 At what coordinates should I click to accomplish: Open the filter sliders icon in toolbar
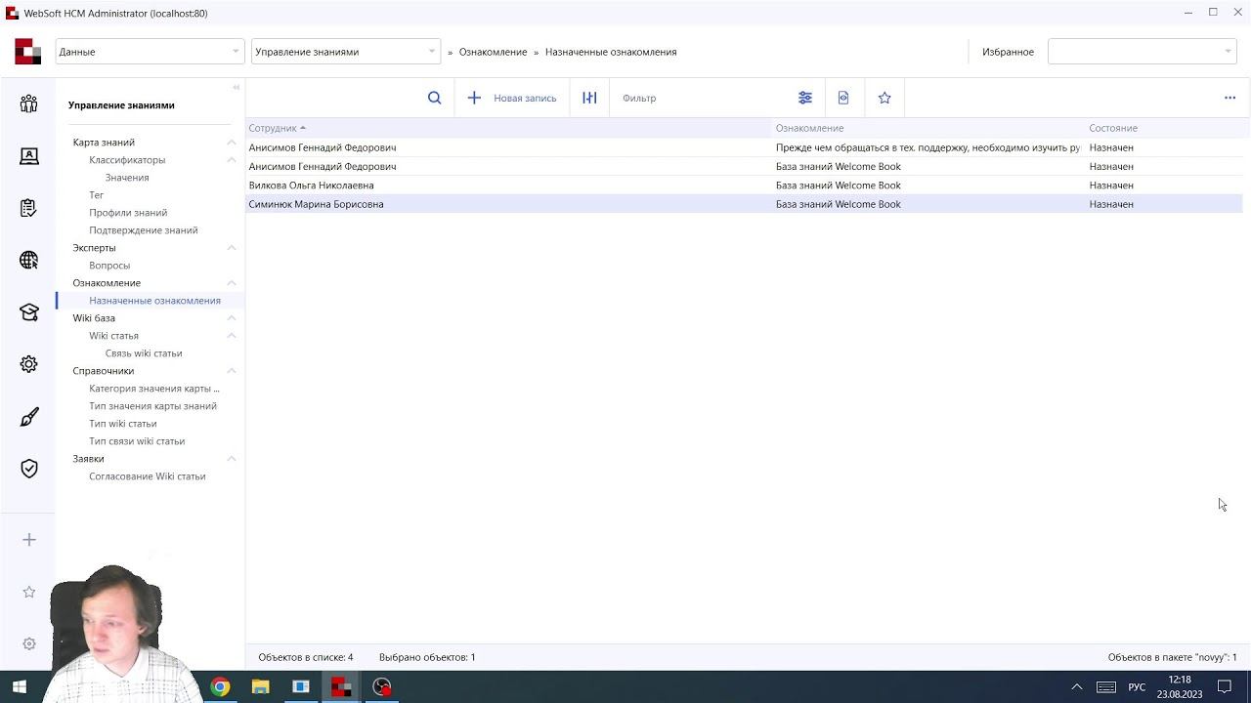pyautogui.click(x=805, y=98)
